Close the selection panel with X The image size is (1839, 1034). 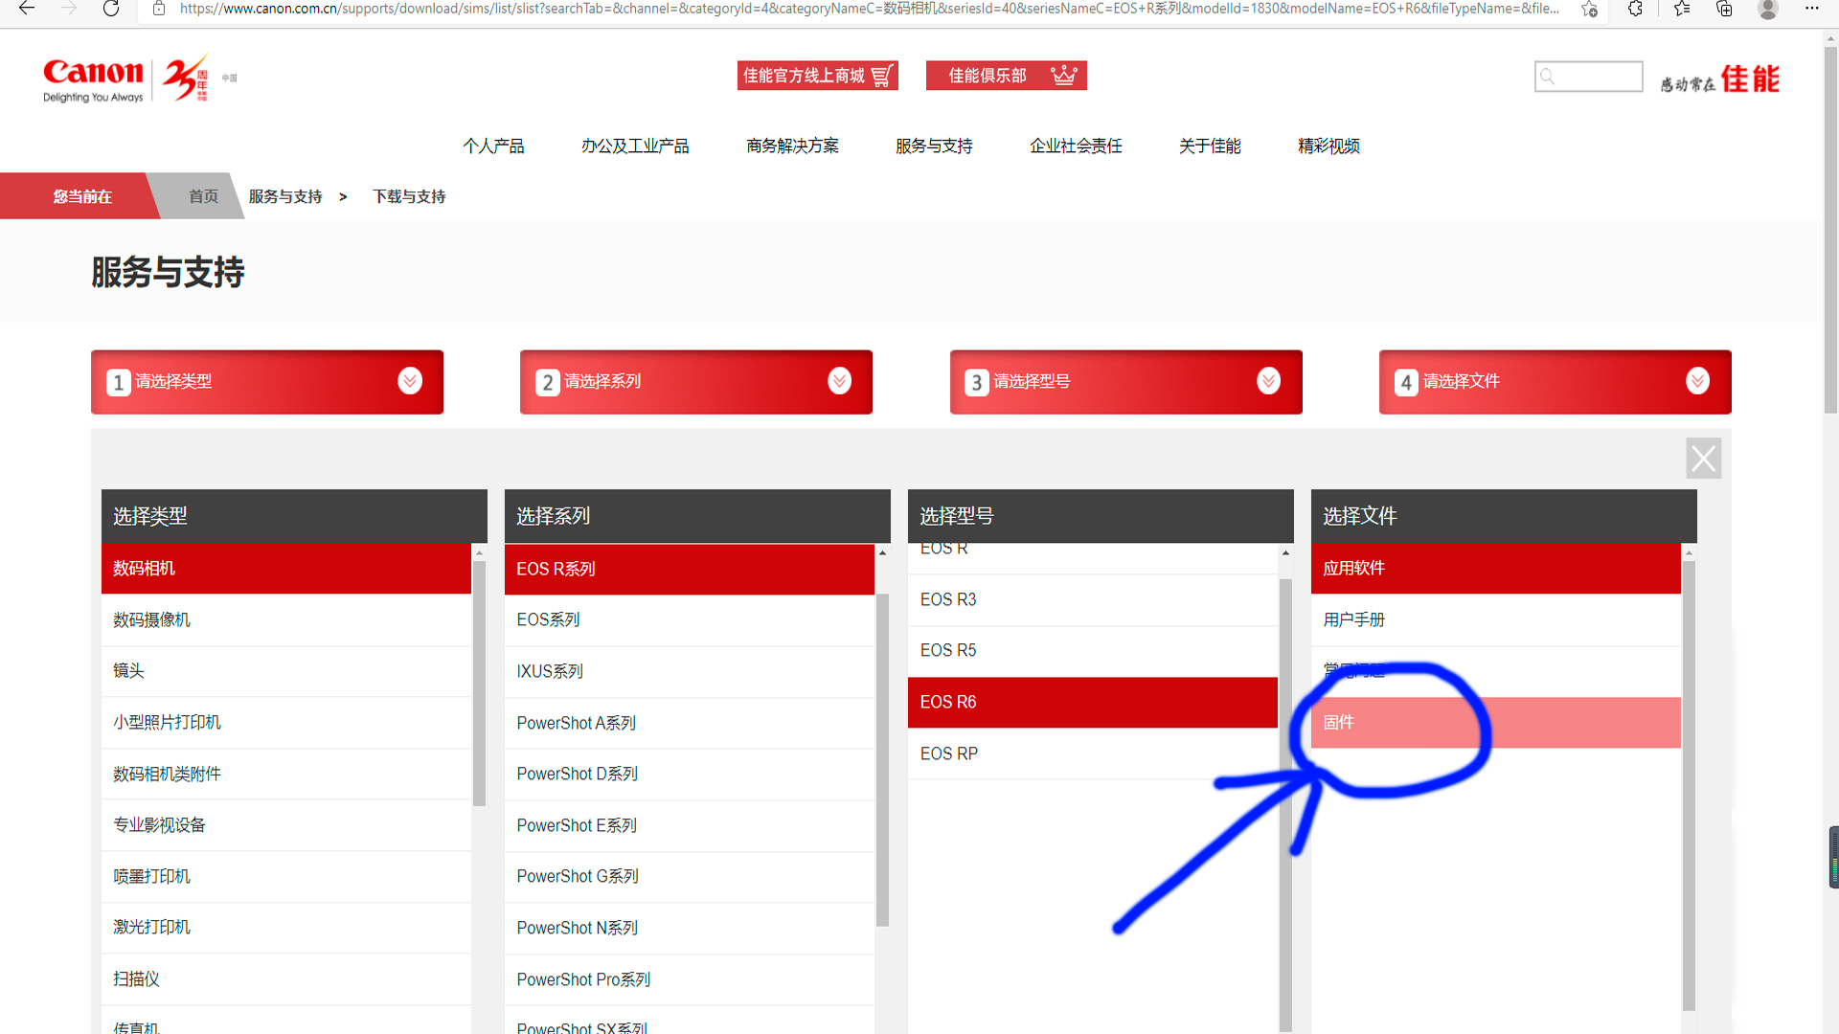(1703, 459)
